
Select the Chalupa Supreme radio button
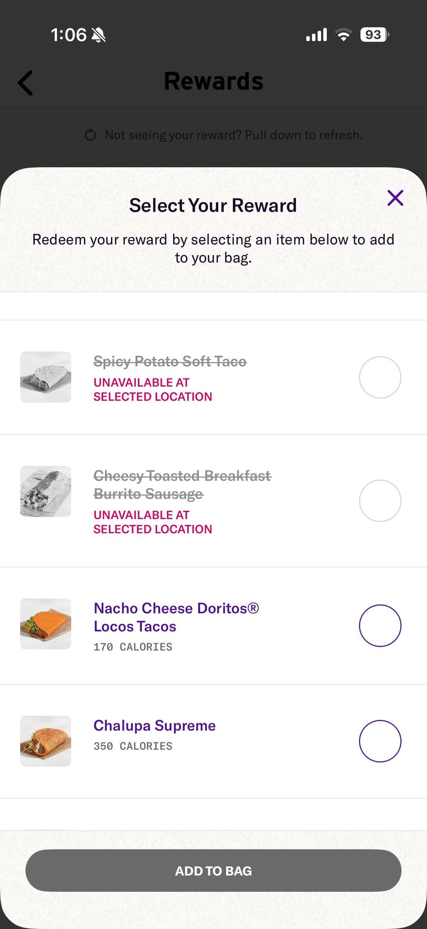(380, 741)
